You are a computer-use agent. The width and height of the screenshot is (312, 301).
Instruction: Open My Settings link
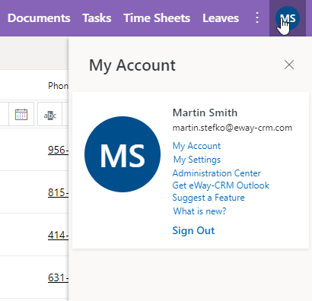[197, 160]
